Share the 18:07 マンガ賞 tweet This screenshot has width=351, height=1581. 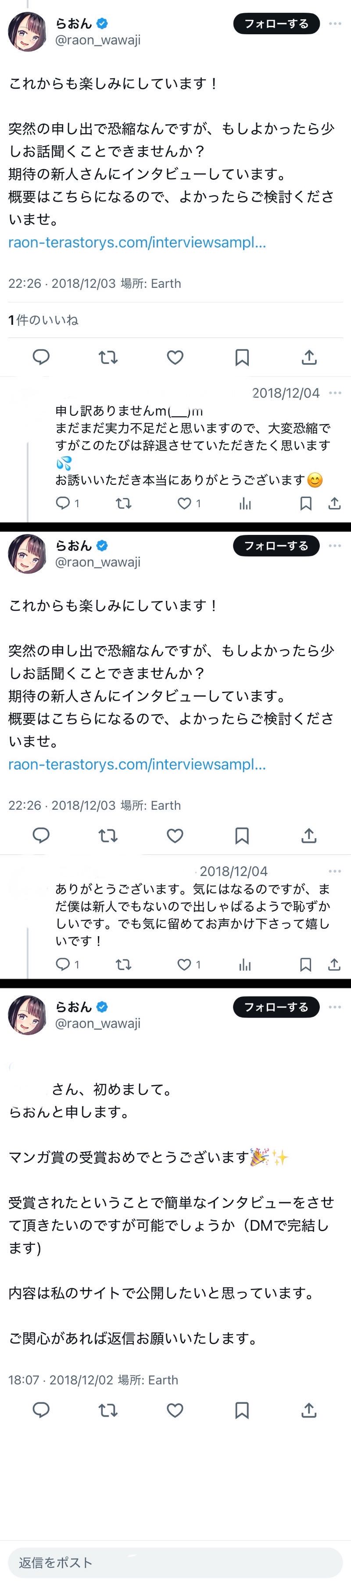[309, 1410]
